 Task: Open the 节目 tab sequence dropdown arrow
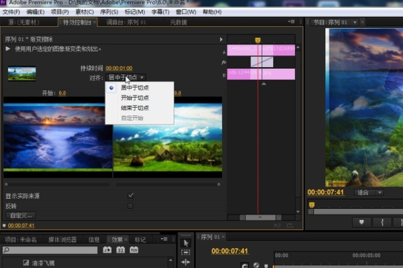(x=355, y=22)
